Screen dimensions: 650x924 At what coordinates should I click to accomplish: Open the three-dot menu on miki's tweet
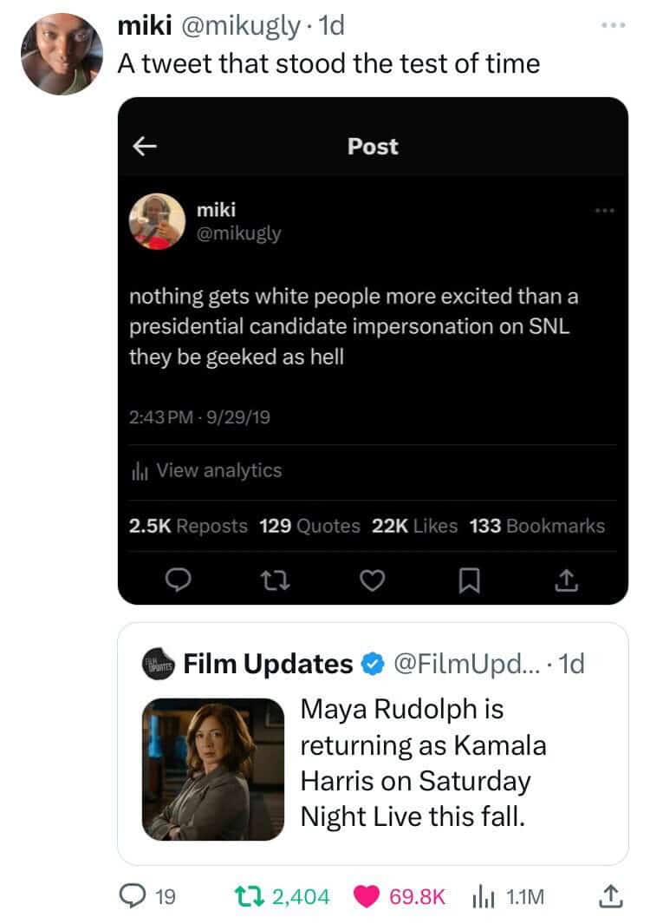[x=613, y=25]
